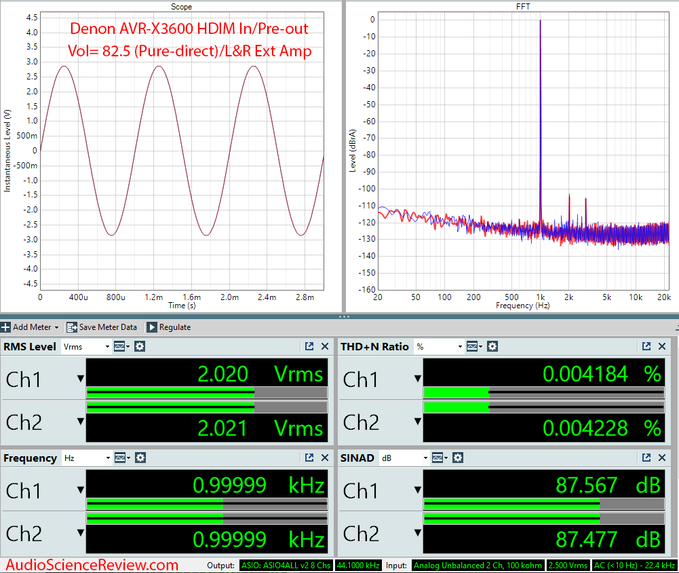679x573 pixels.
Task: Open the THD+N Ratio graph options icon
Action: coord(474,346)
